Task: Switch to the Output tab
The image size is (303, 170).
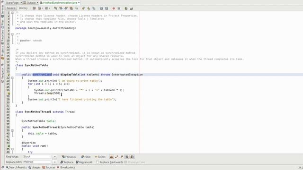Action: 31,3
